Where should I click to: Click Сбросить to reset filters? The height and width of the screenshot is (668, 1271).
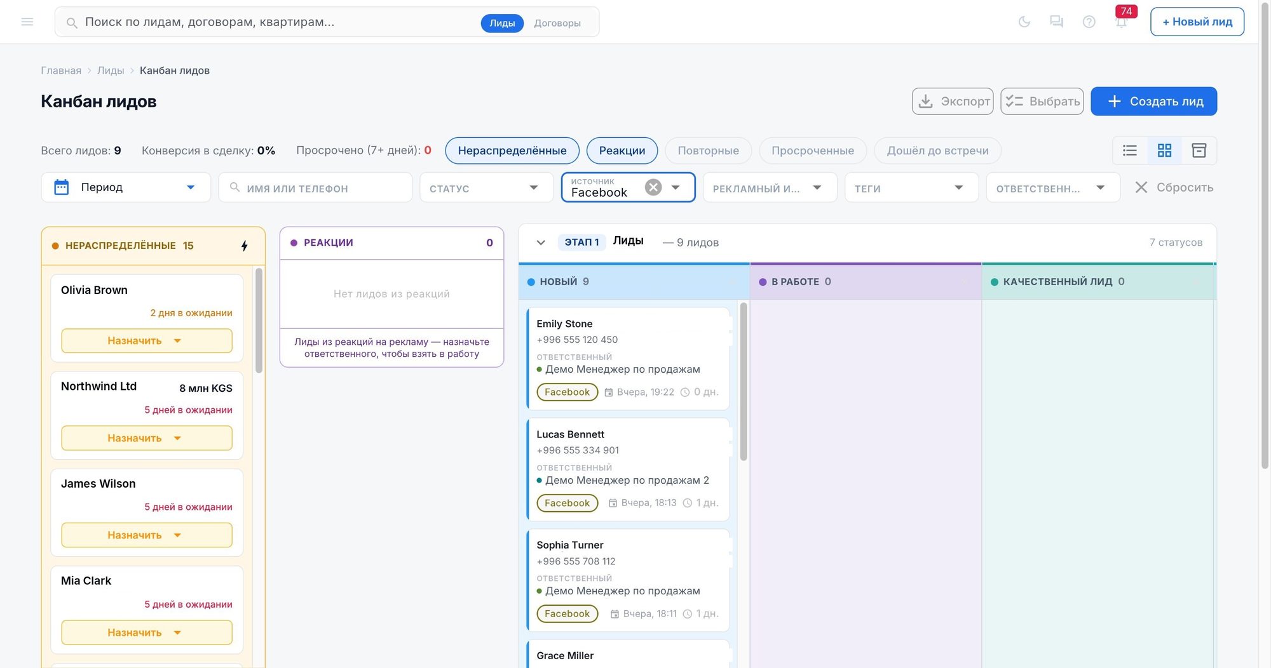tap(1174, 187)
